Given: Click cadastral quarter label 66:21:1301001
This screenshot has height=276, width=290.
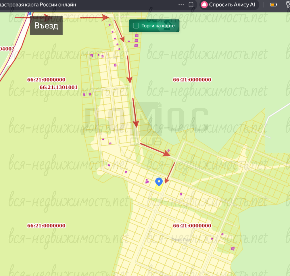Looking at the screenshot, I should click(59, 87).
